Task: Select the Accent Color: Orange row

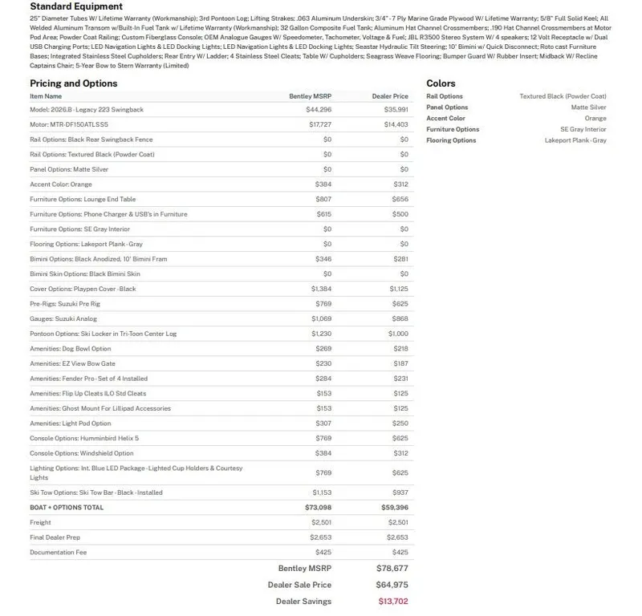Action: [x=61, y=184]
